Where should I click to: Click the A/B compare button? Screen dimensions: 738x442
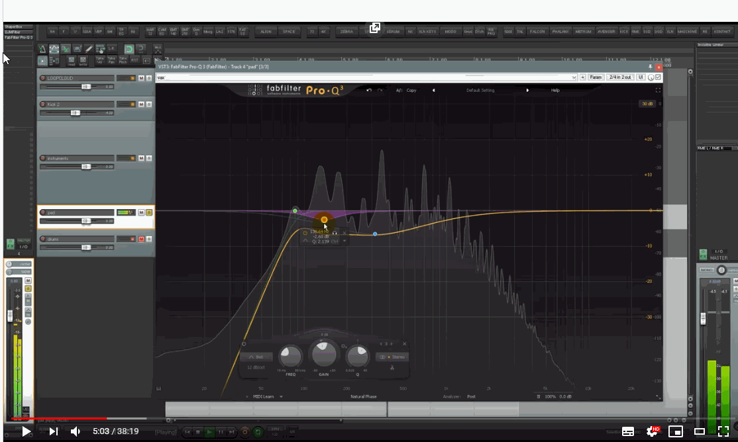pyautogui.click(x=399, y=90)
